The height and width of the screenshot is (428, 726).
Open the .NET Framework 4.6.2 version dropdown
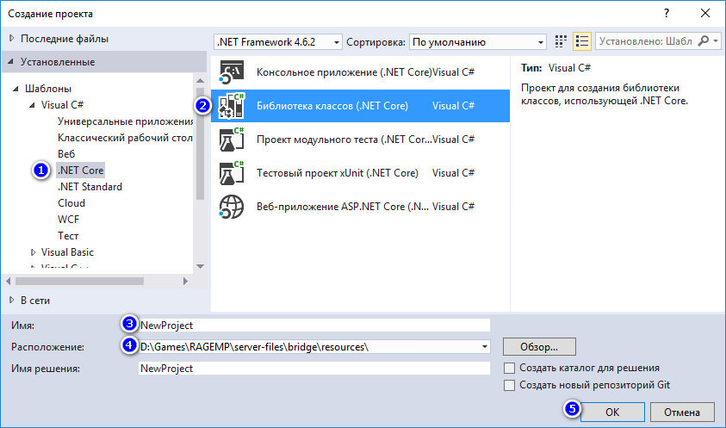pos(278,42)
